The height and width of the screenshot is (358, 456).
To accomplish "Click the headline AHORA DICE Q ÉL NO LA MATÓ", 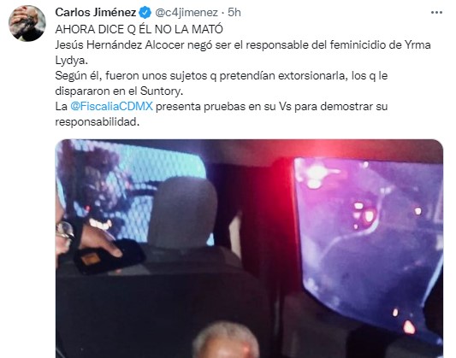I will point(139,29).
